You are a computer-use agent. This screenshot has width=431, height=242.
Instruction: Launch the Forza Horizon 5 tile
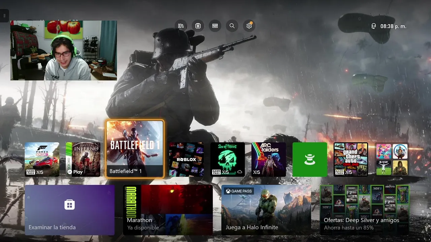(x=42, y=159)
